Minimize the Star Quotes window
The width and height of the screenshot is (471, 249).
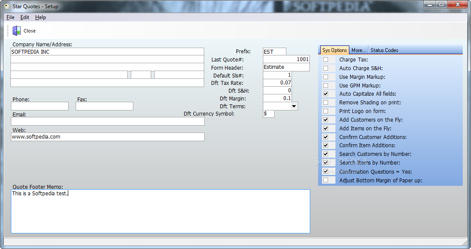coord(431,4)
